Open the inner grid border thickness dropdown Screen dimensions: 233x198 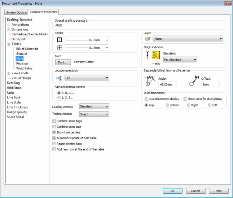87,48
